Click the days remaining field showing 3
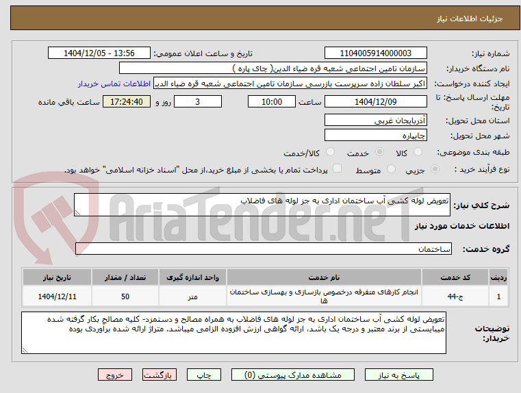Viewport: 521px width, 393px height. click(198, 101)
